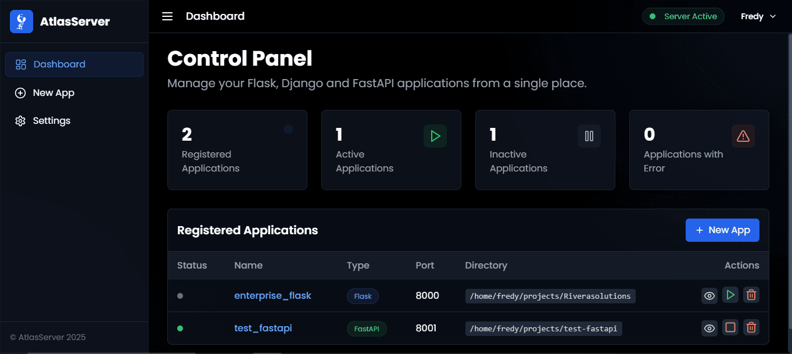Viewport: 792px width, 354px height.
Task: Toggle the hamburger sidebar menu
Action: tap(167, 16)
